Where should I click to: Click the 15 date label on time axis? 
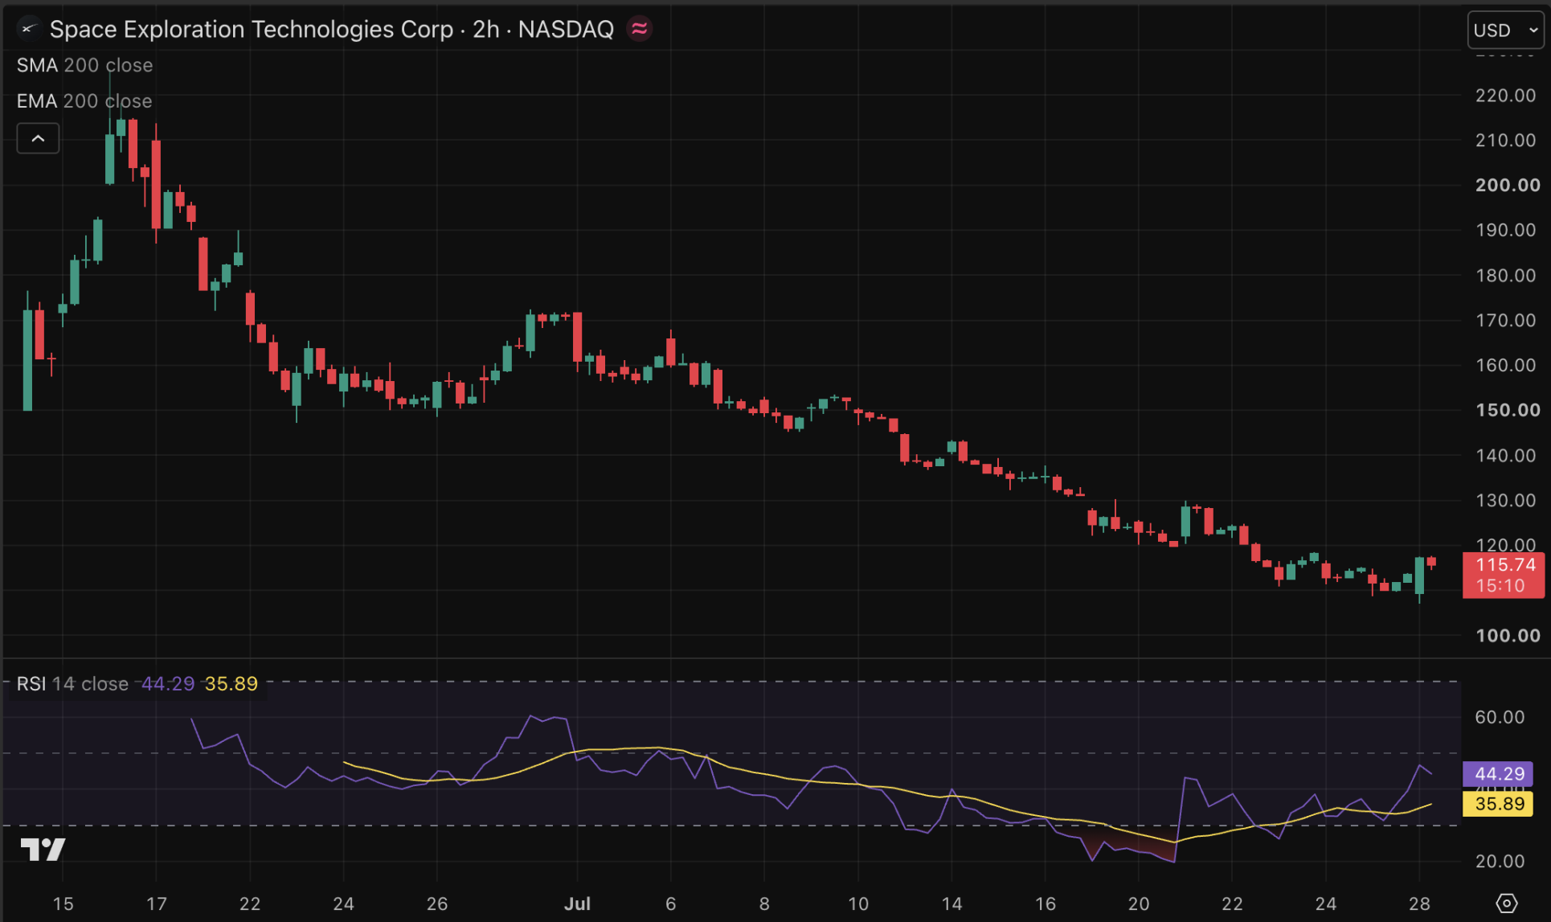(63, 904)
